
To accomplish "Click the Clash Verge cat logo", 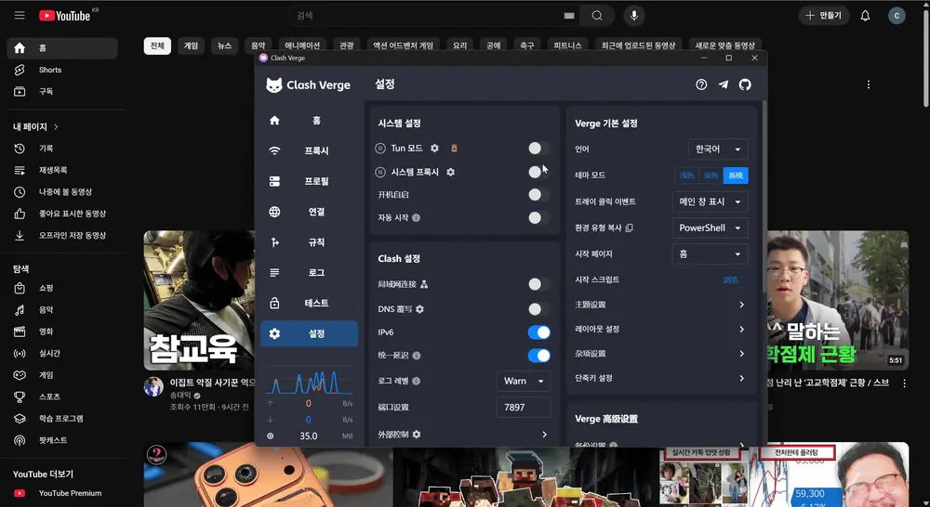I will click(274, 85).
